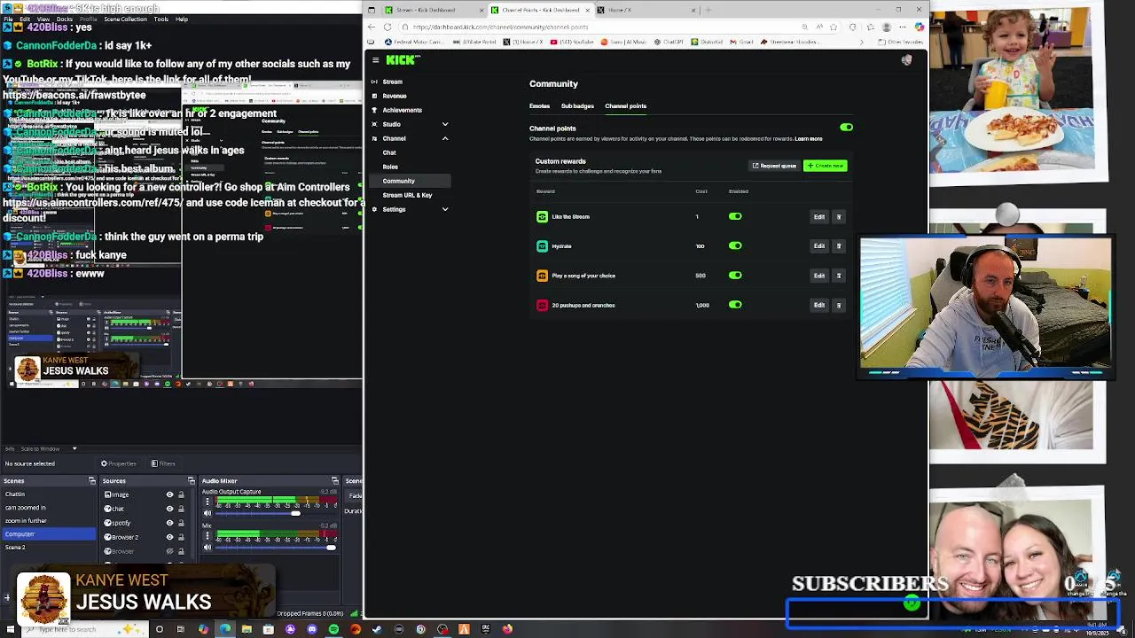The image size is (1135, 638).
Task: Show more bookmarks bar overflow chevron
Action: point(861,42)
